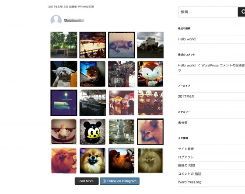Click the Instagram profile avatar icon
The height and width of the screenshot is (194, 245).
point(56,20)
